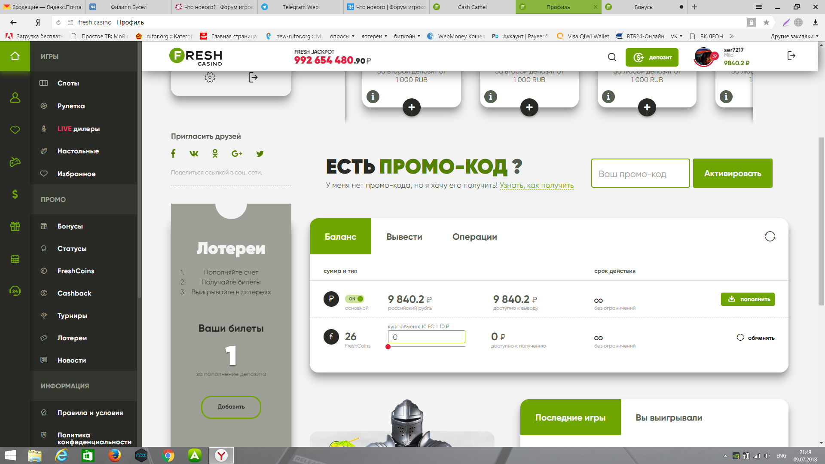Follow the 'Узнать, как получить' link

coord(536,186)
